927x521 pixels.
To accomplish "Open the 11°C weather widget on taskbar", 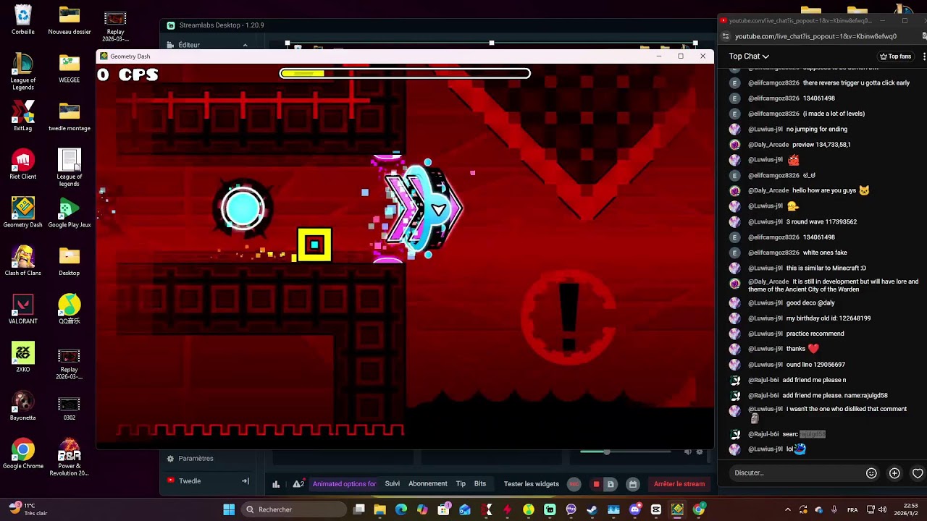I will (29, 509).
